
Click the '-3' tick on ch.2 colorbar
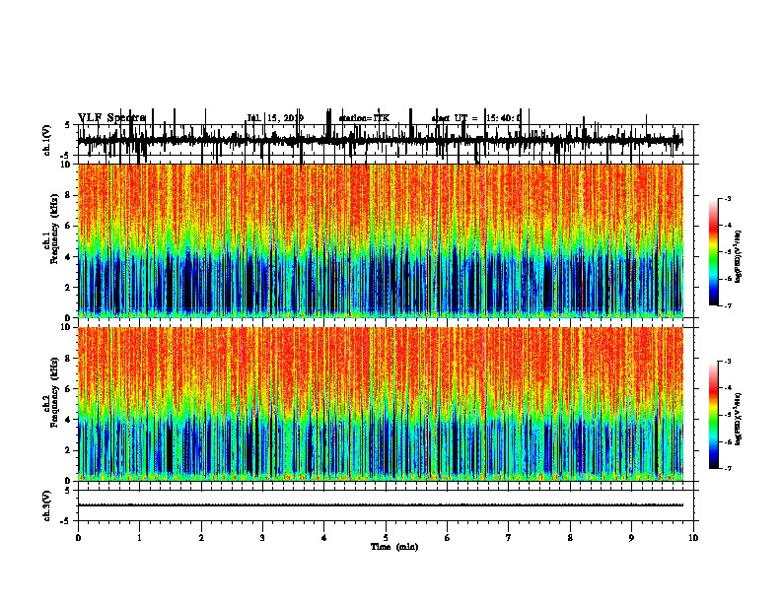[x=728, y=362]
